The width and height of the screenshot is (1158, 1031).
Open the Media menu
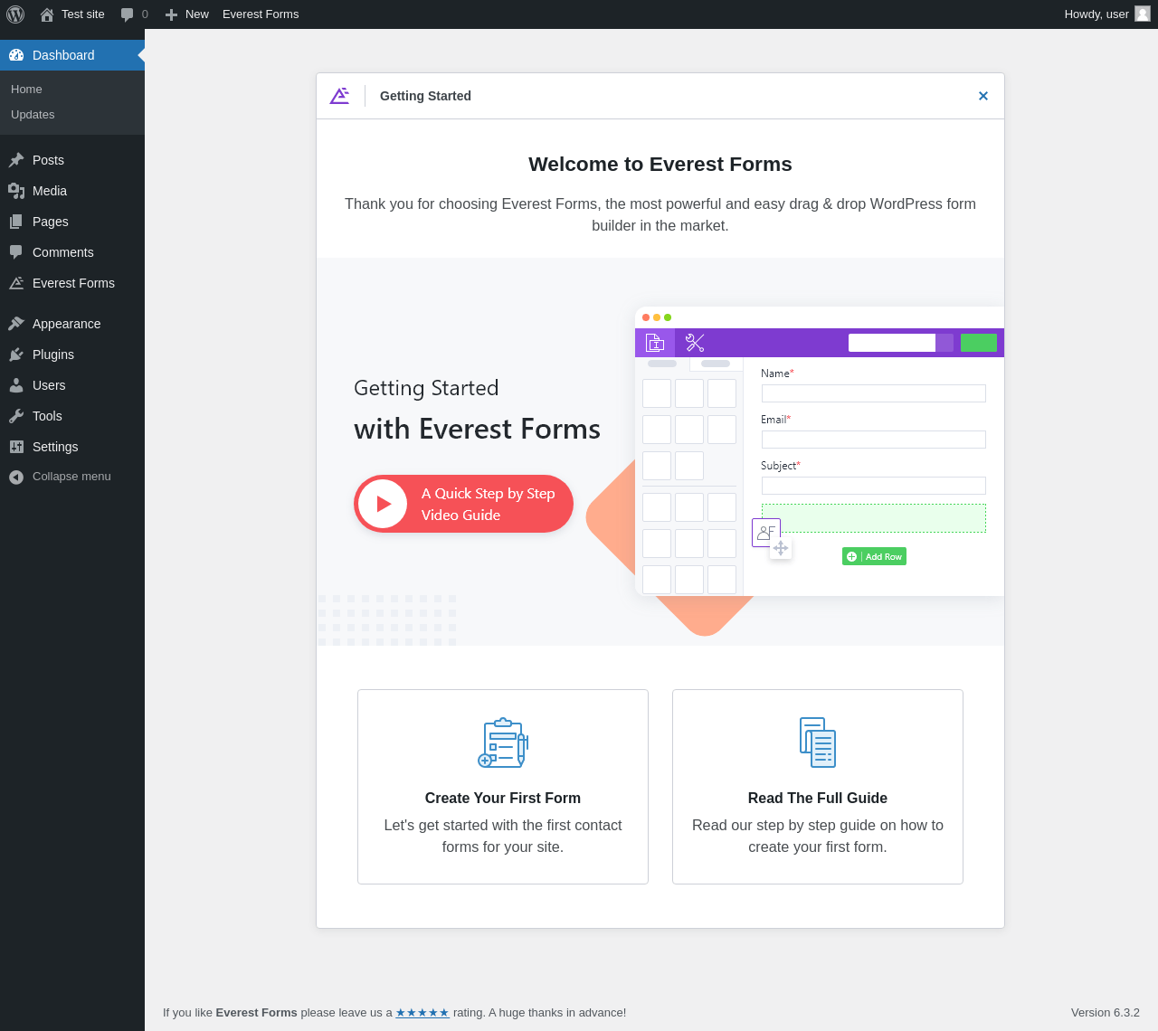click(x=72, y=191)
